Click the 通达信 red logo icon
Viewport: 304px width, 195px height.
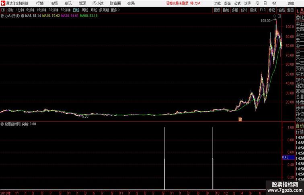[x=3, y=3]
